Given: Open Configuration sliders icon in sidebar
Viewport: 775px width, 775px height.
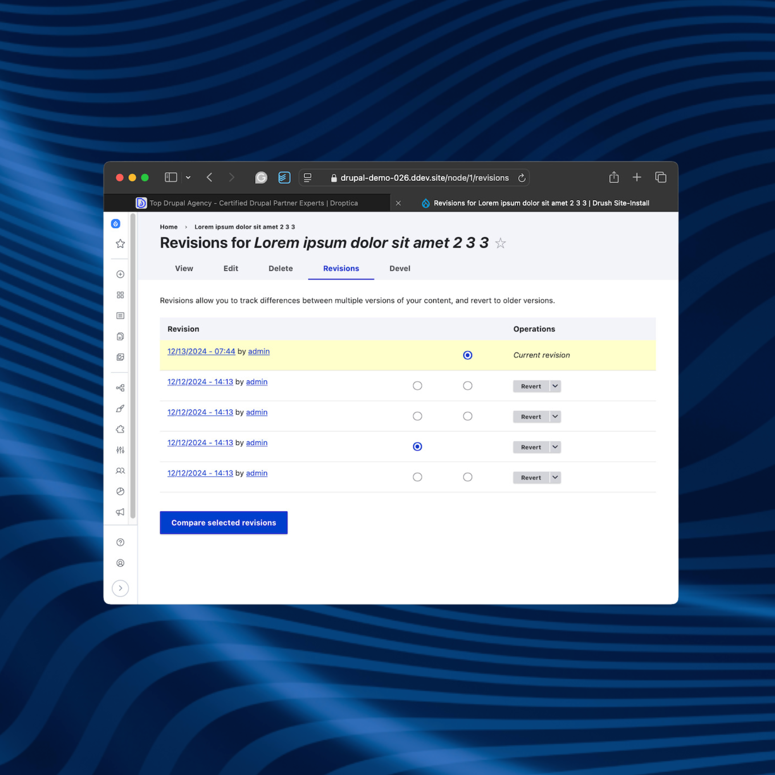Looking at the screenshot, I should coord(120,450).
